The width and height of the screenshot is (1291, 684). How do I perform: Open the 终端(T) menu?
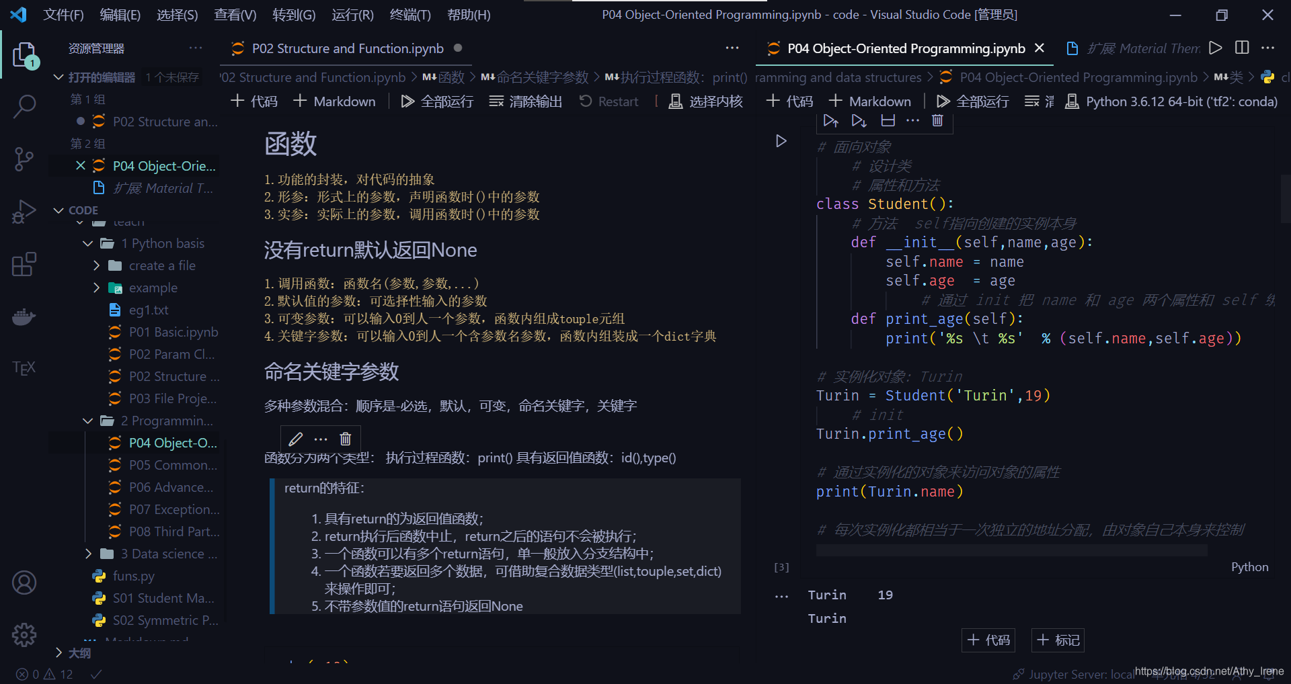tap(409, 15)
